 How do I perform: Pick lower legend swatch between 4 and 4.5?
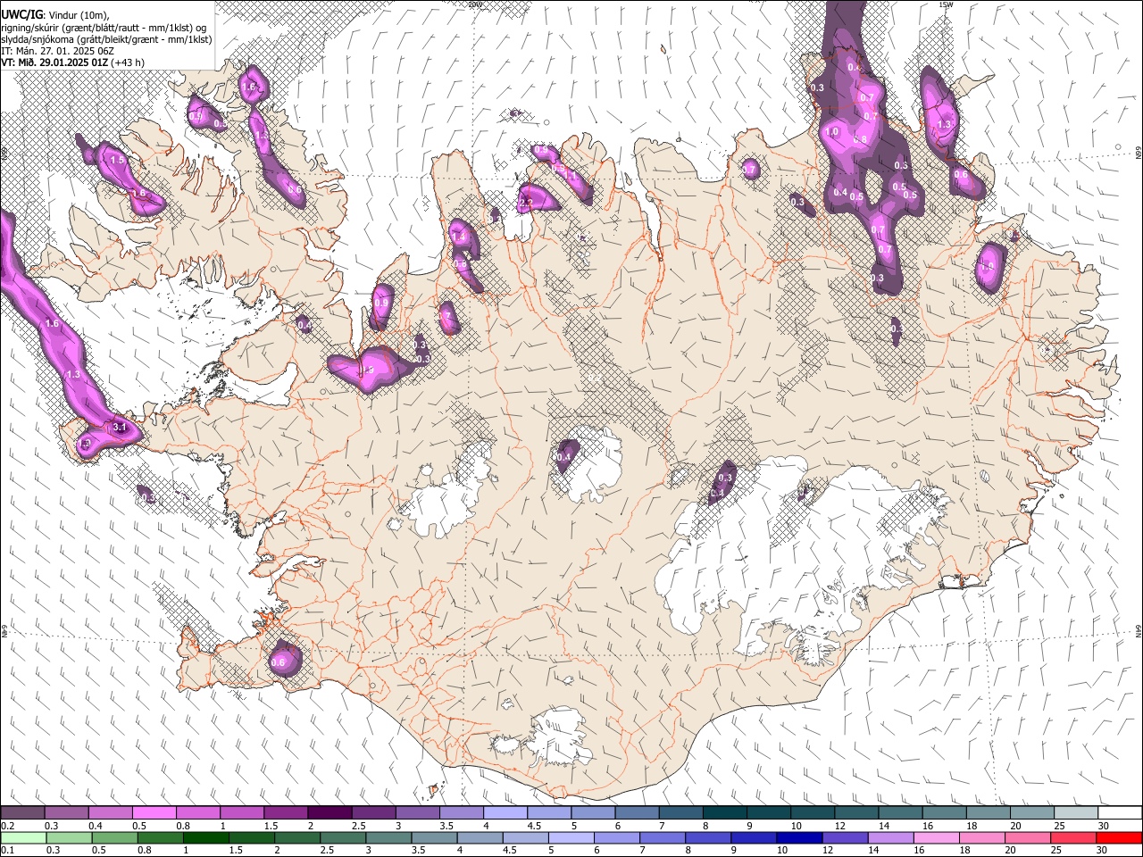480,837
